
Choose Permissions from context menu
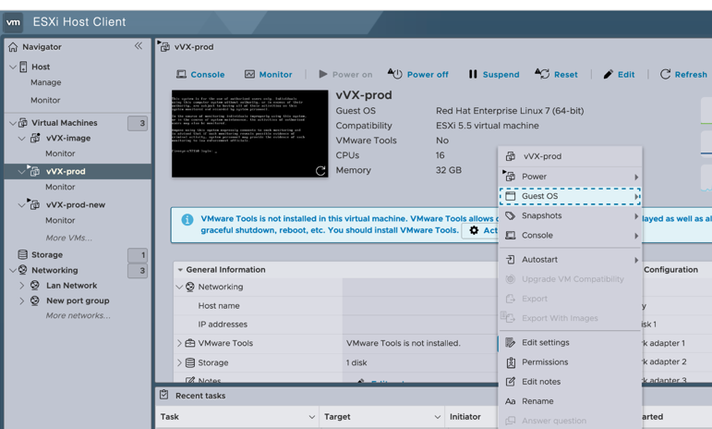pyautogui.click(x=571, y=362)
